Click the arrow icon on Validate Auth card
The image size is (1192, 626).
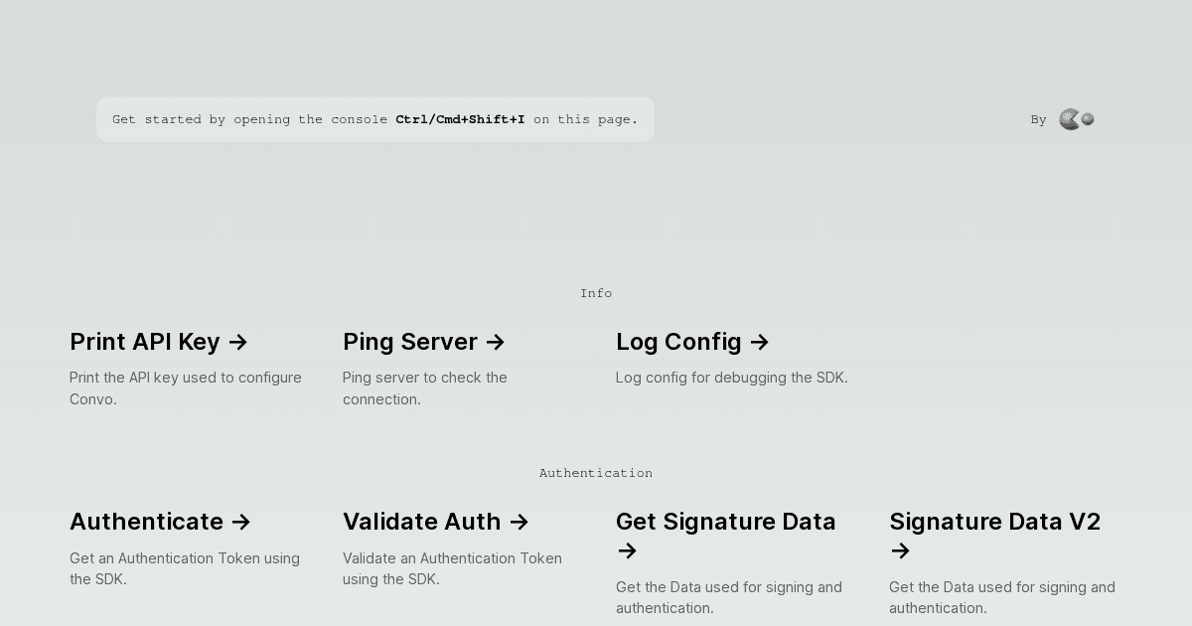[x=519, y=522]
